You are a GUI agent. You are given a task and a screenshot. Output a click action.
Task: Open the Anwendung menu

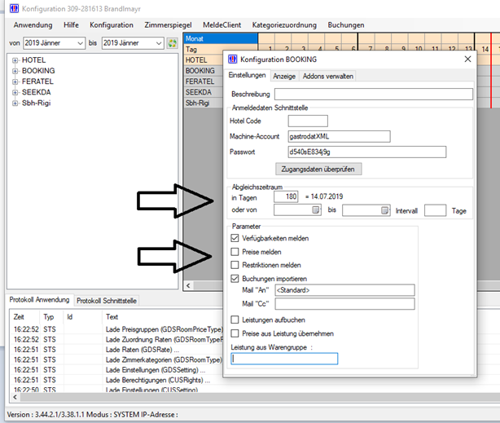pyautogui.click(x=33, y=25)
